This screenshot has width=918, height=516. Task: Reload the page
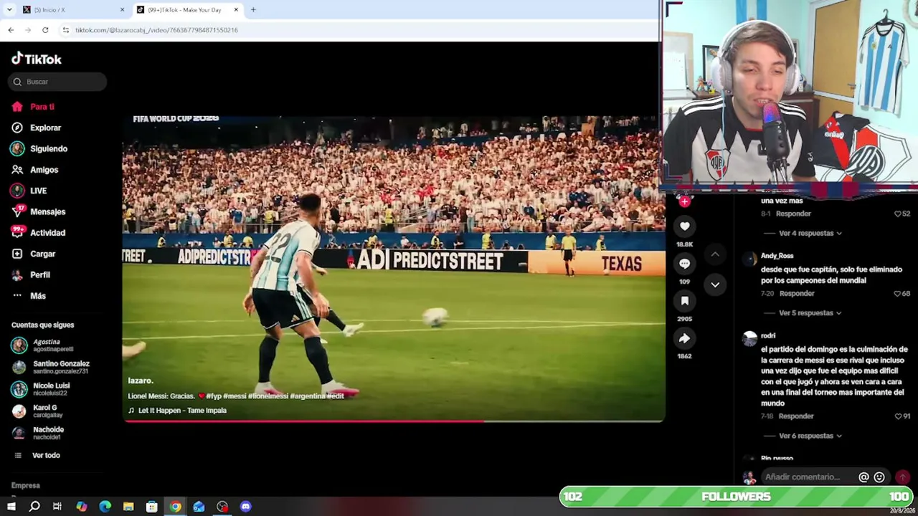pyautogui.click(x=45, y=30)
